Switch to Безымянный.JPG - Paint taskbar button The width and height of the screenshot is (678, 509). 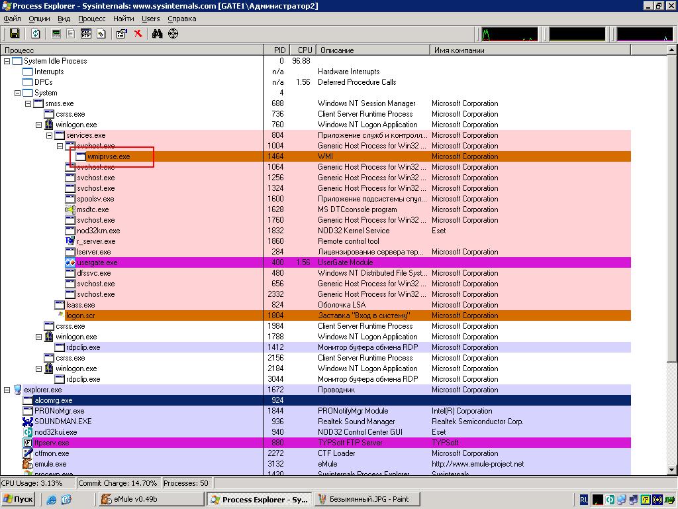(367, 500)
